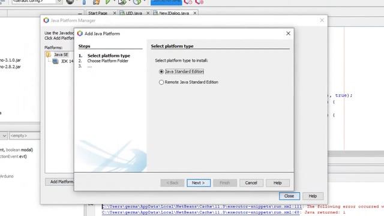384x216 pixels.
Task: Open the run.xml:68 link in Output
Action: pos(201,212)
